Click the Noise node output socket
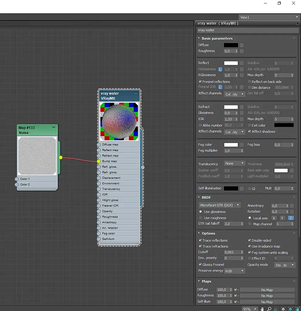The image size is (301, 311). click(x=60, y=157)
